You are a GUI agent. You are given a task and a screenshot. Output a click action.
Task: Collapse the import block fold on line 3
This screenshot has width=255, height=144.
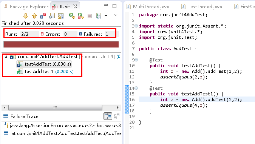[x=136, y=26]
